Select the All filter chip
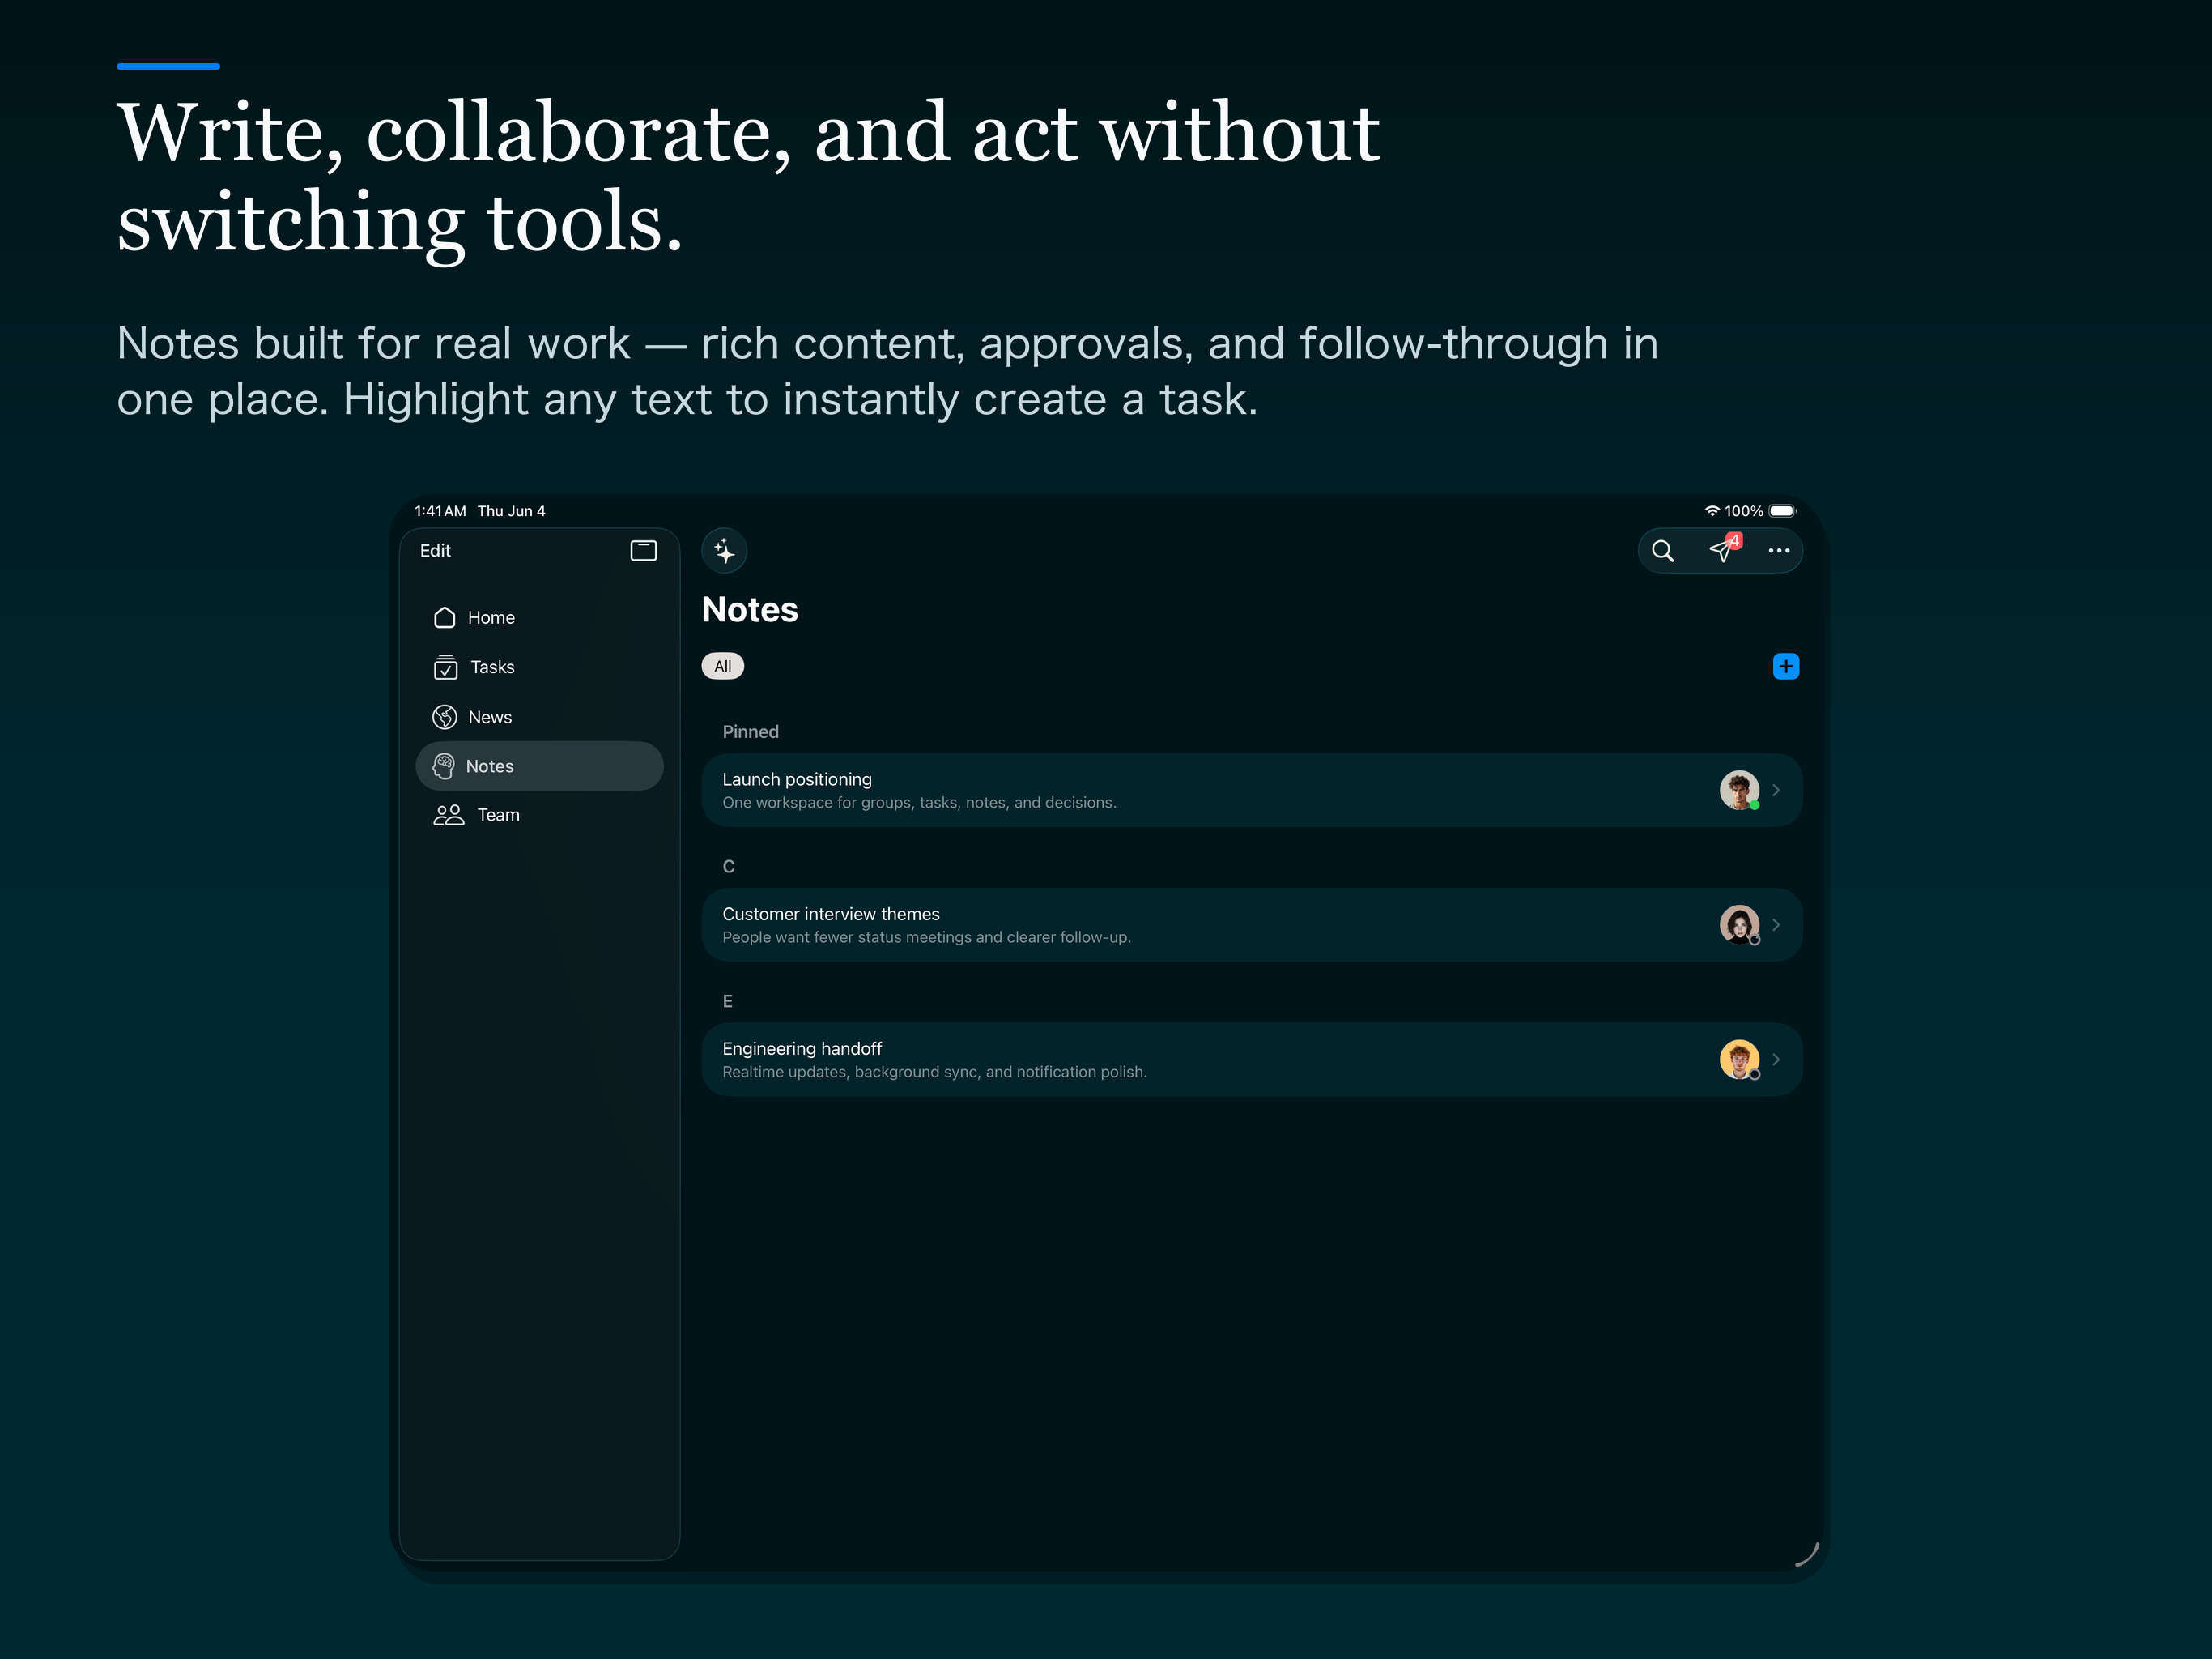The height and width of the screenshot is (1659, 2212). (x=722, y=667)
